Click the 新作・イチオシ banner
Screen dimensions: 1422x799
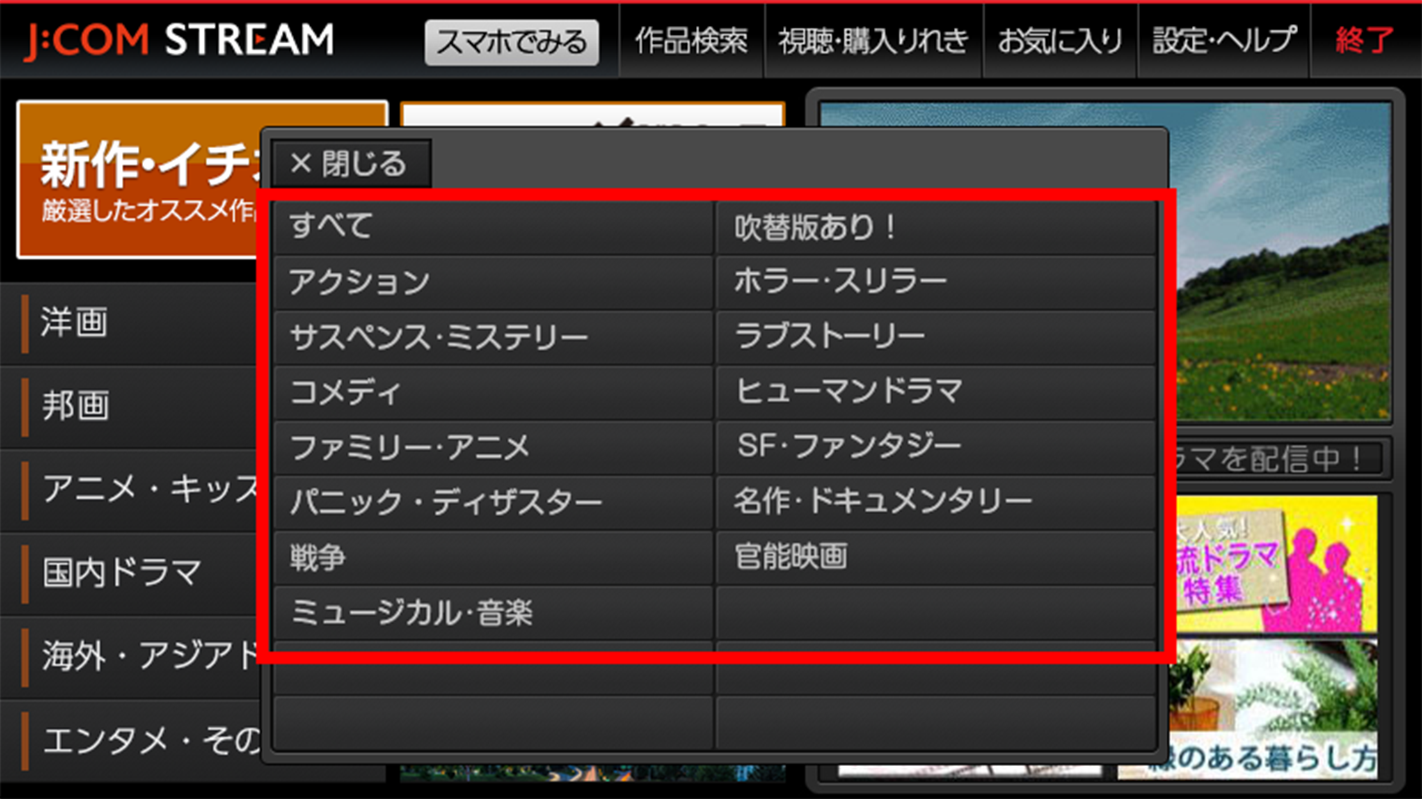coord(139,180)
